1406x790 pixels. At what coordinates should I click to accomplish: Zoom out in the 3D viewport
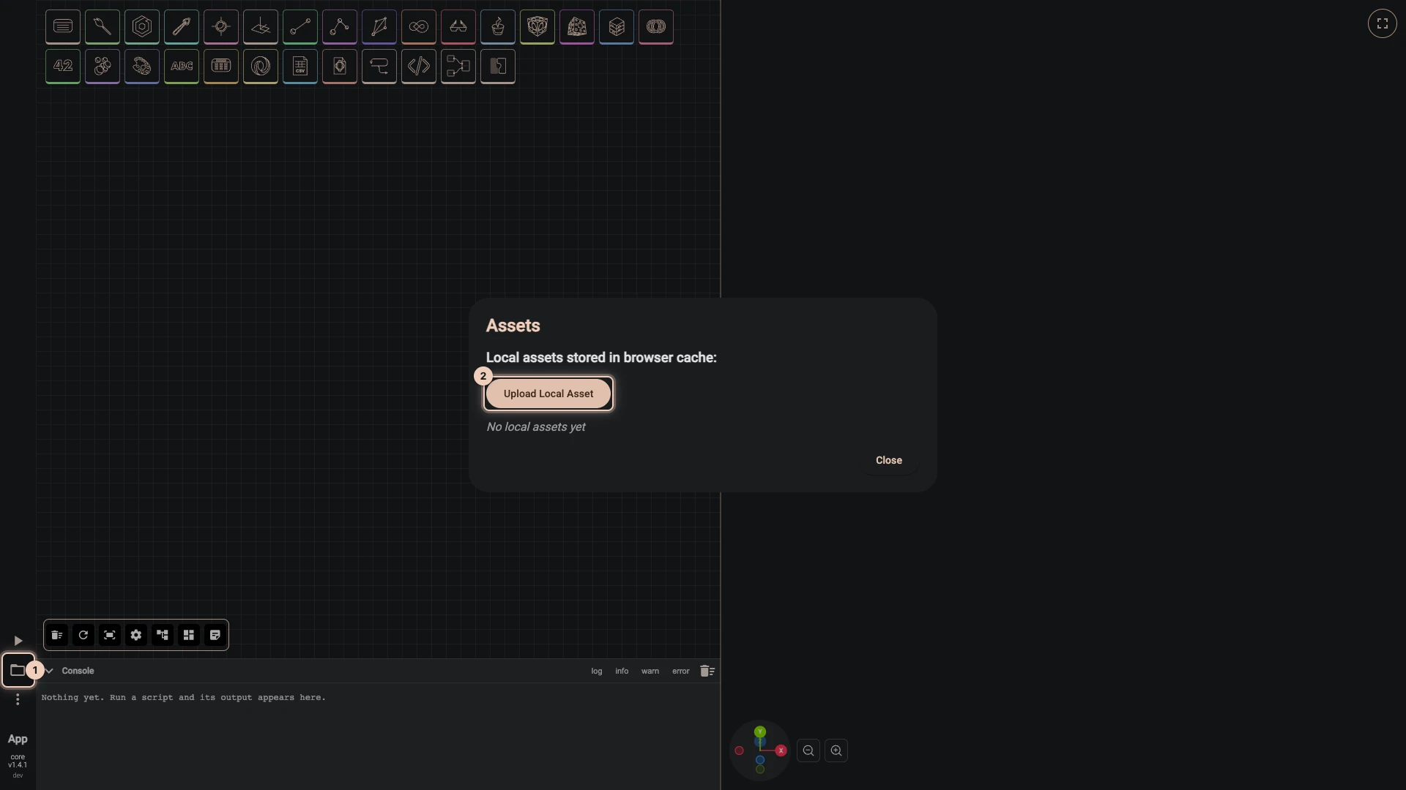click(808, 750)
